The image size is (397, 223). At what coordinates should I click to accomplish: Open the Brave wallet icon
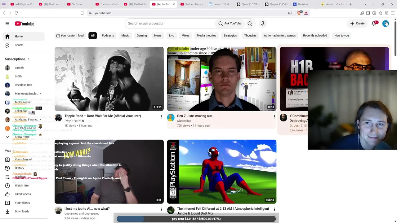tap(374, 13)
